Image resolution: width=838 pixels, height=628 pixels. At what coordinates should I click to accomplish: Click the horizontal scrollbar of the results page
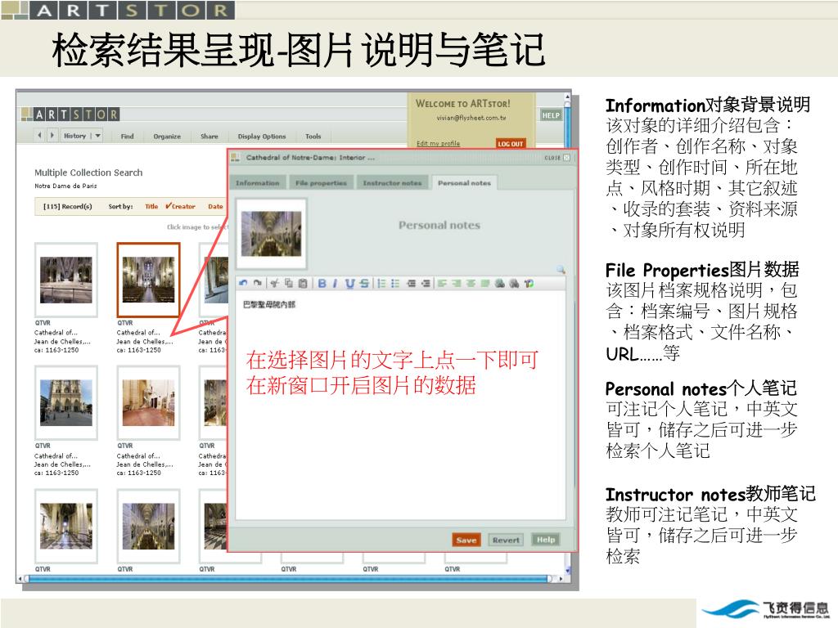click(287, 578)
